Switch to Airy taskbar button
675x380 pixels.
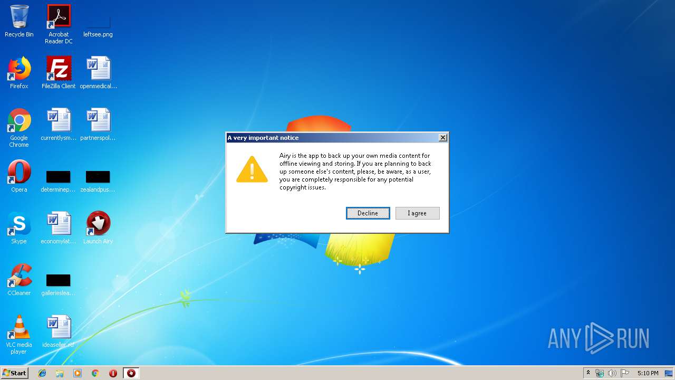131,373
